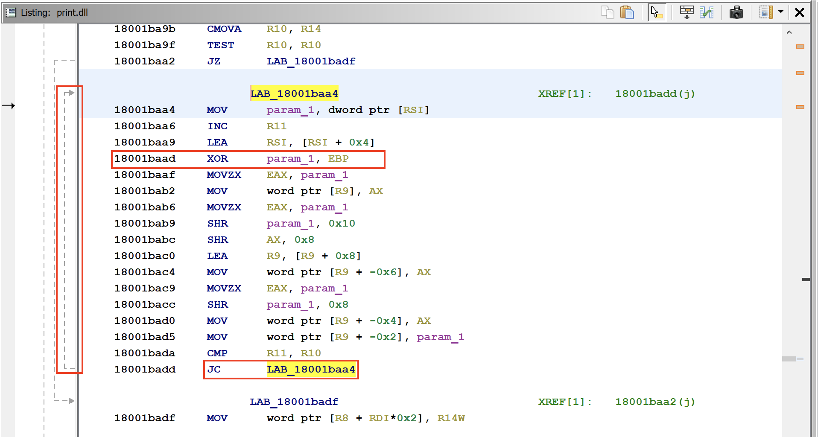
Task: Click the 0x10 operand of SHR
Action: click(342, 223)
